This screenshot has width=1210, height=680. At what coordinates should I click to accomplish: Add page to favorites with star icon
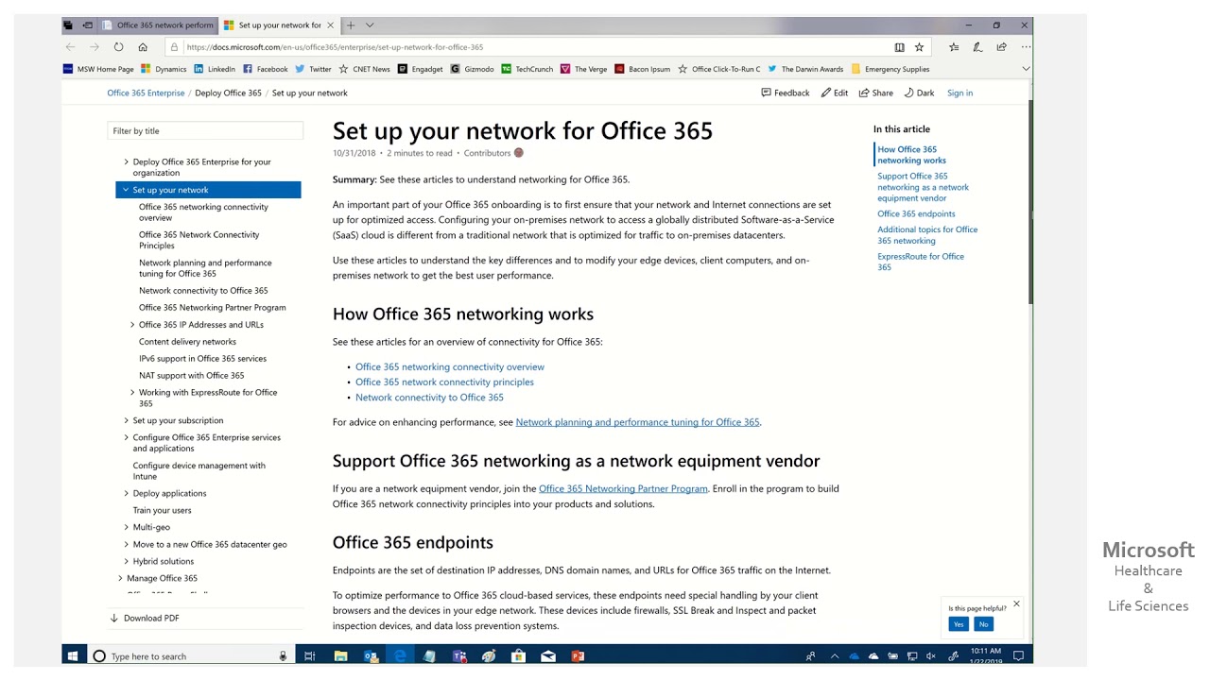(x=919, y=46)
